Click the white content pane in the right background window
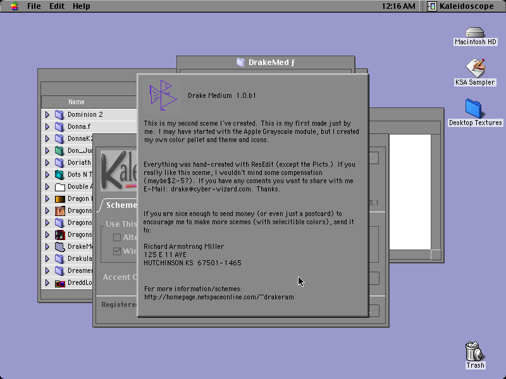Viewport: 506px width, 379px height. pyautogui.click(x=410, y=192)
